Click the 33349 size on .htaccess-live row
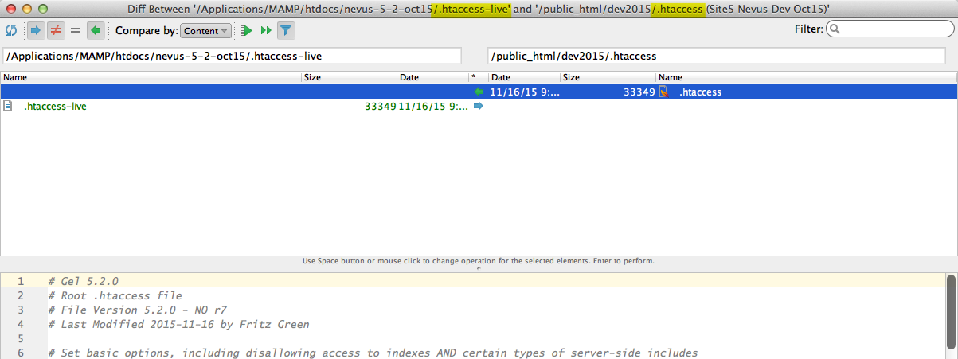The width and height of the screenshot is (958, 359). point(380,106)
